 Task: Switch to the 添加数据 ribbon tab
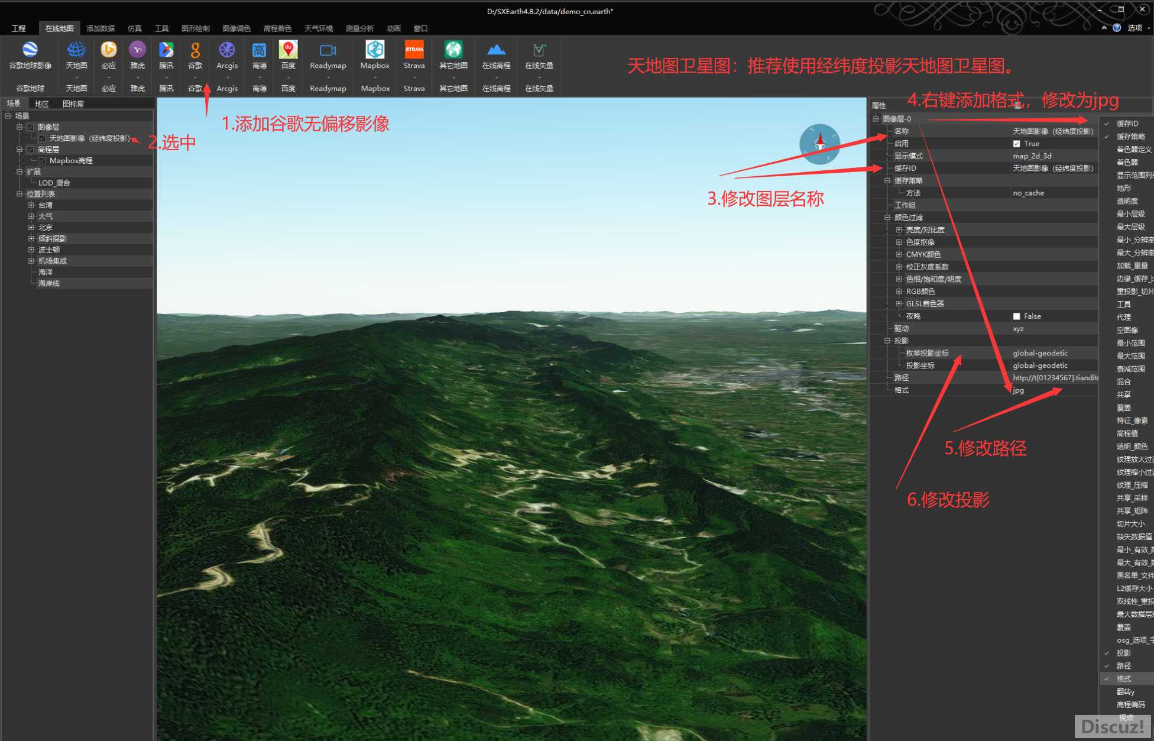click(x=101, y=28)
